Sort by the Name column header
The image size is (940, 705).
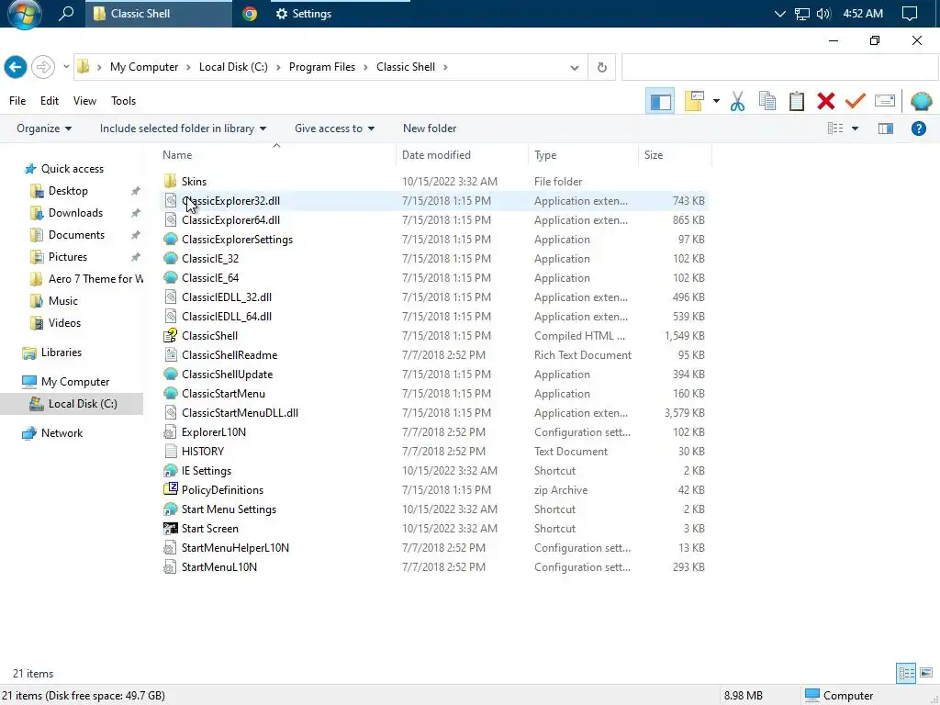tap(177, 154)
